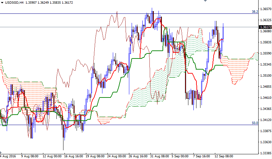272x159 pixels.
Task: Click the scroll marker triangle at bottom-left corner
Action: (x=1, y=152)
